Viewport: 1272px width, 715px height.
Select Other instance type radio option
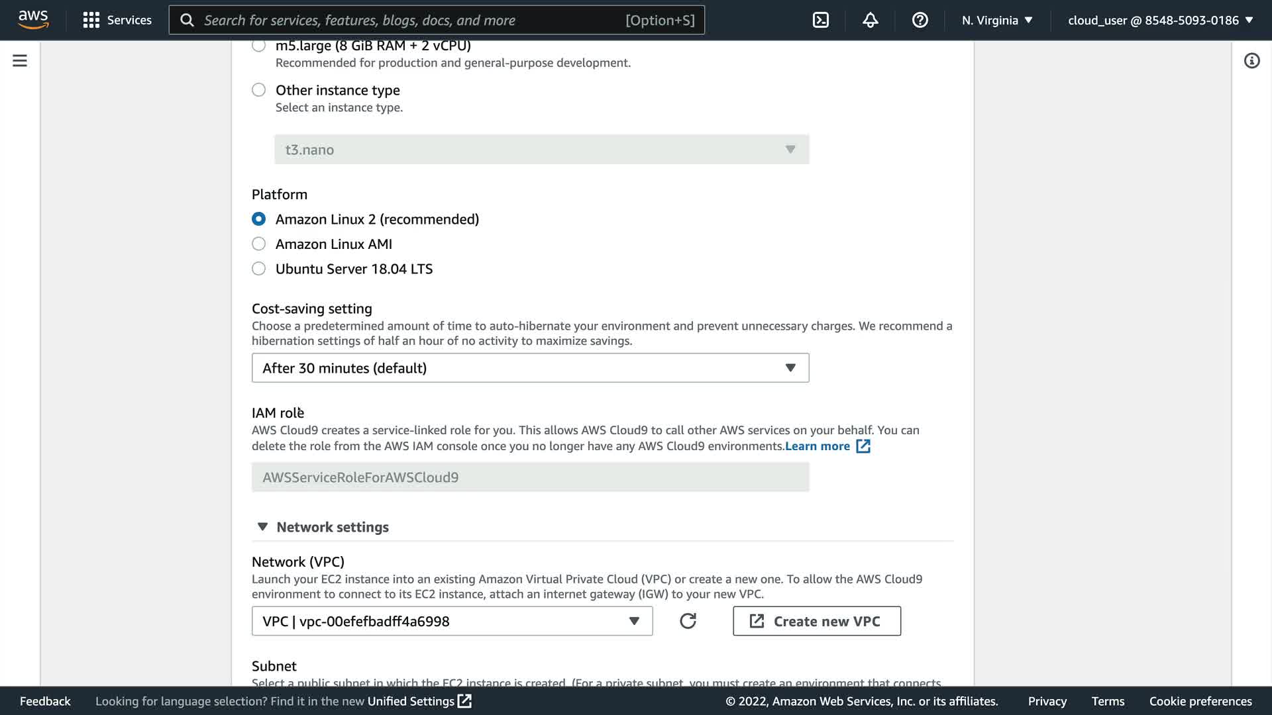(259, 90)
